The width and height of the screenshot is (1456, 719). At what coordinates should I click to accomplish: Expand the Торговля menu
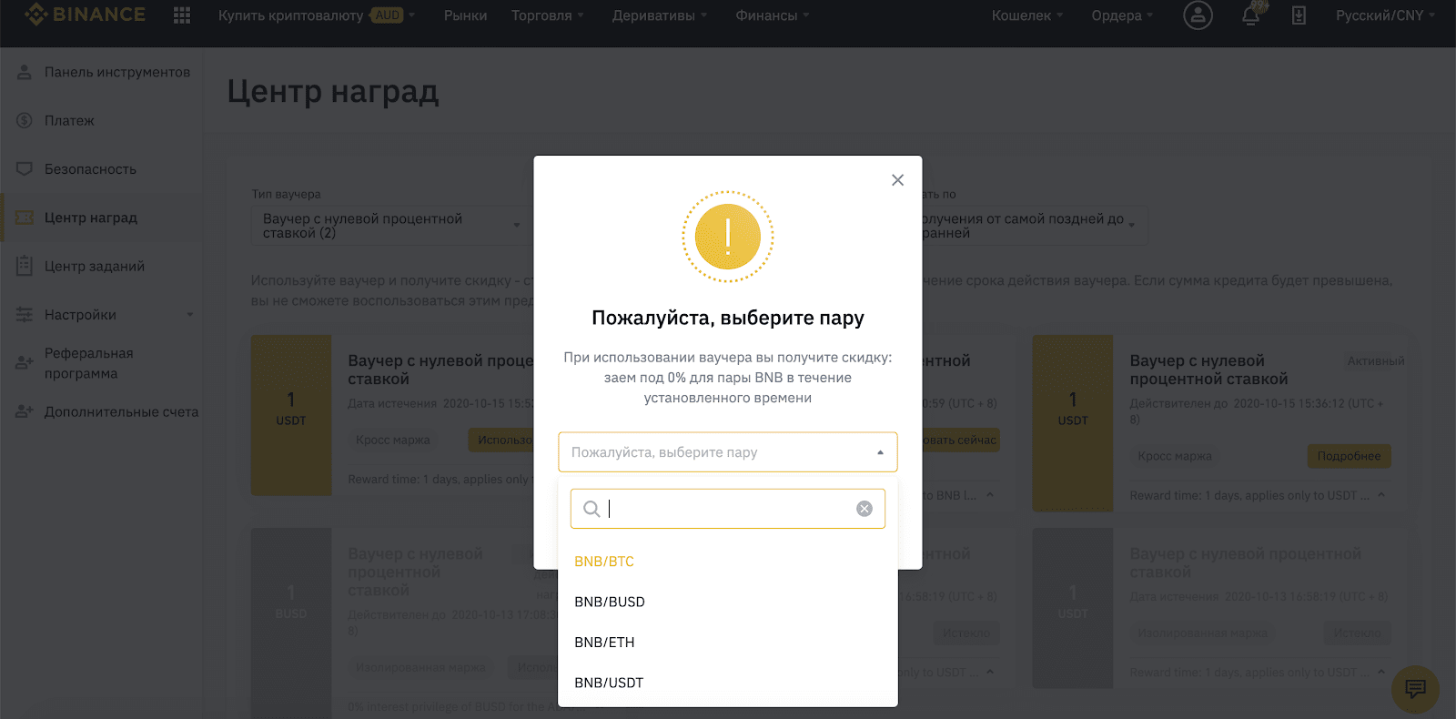(548, 15)
